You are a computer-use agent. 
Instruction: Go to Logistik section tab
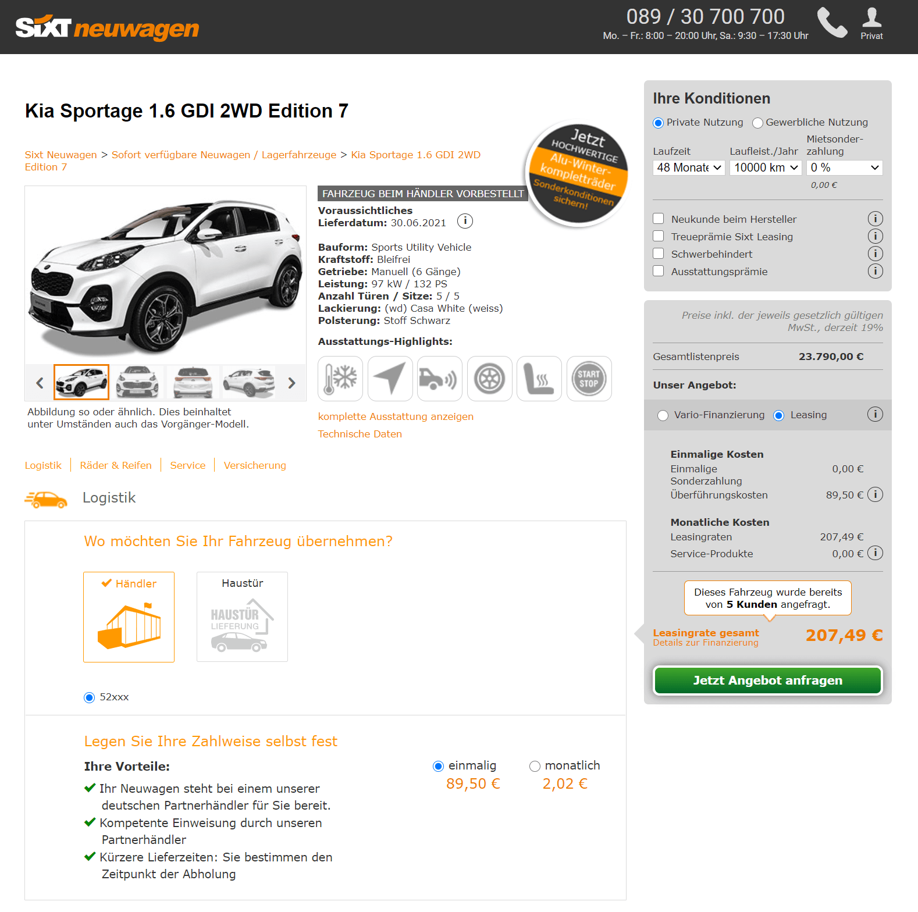click(43, 465)
